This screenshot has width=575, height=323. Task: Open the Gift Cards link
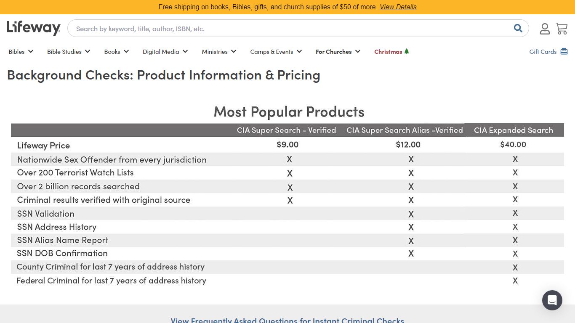[x=543, y=52]
